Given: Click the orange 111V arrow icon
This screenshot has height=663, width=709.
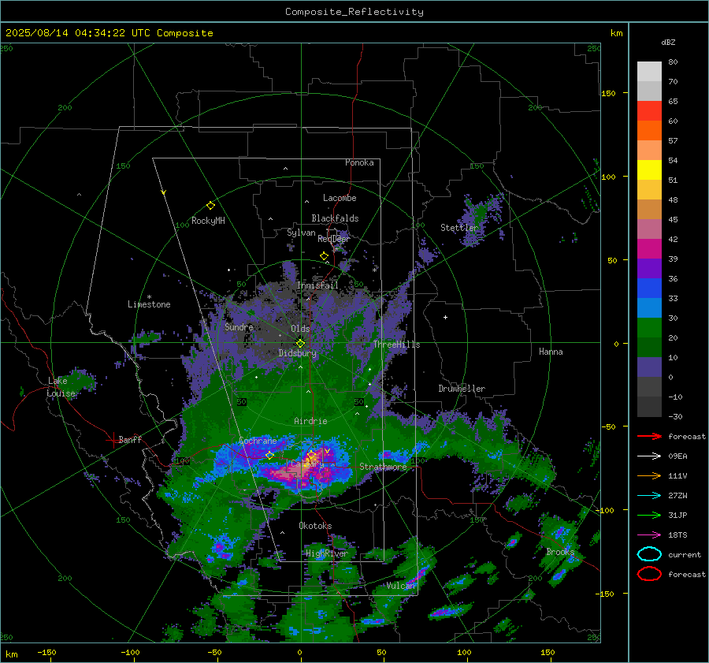Looking at the screenshot, I should pyautogui.click(x=649, y=475).
